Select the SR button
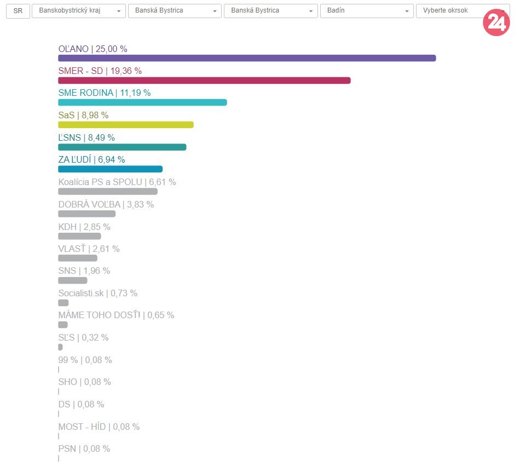 point(18,11)
